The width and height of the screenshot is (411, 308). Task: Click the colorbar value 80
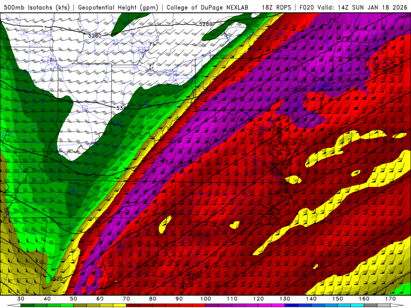[x=153, y=299]
